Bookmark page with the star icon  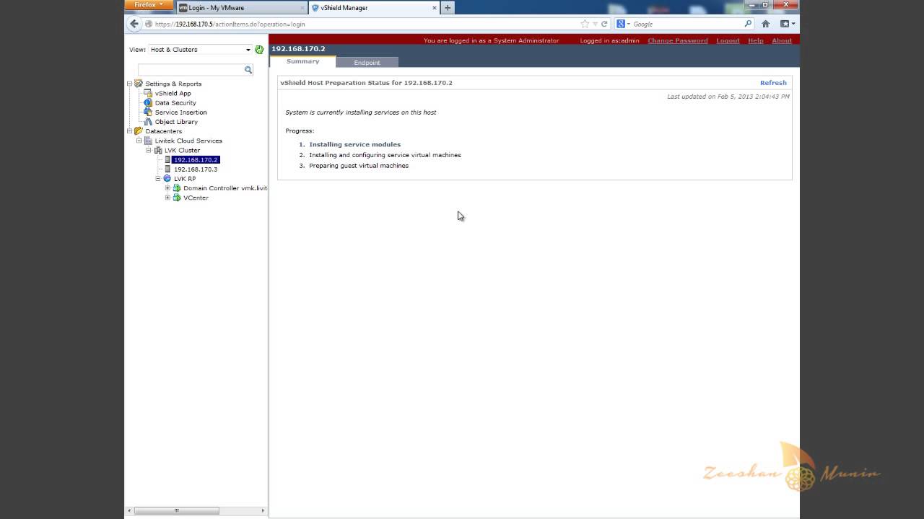585,24
